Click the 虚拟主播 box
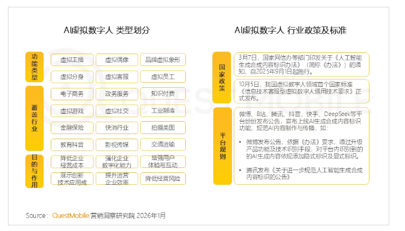405x231 pixels. click(72, 59)
